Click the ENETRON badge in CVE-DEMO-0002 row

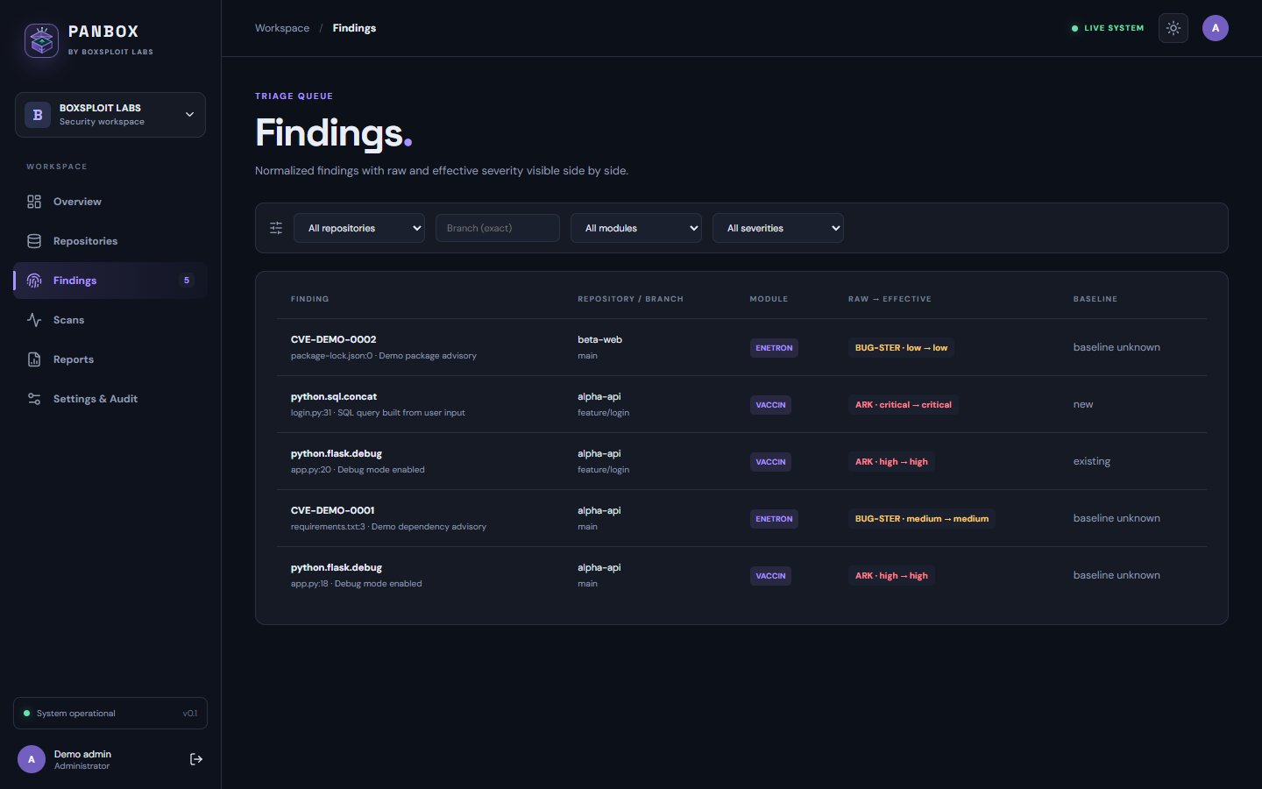pyautogui.click(x=774, y=348)
